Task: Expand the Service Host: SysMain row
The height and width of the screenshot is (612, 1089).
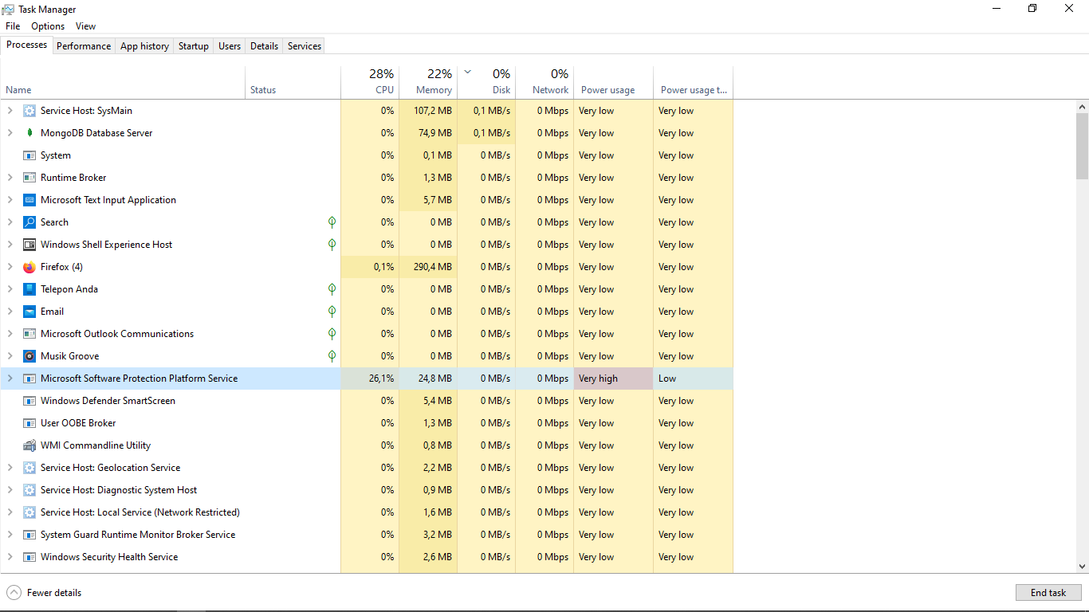Action: tap(10, 111)
